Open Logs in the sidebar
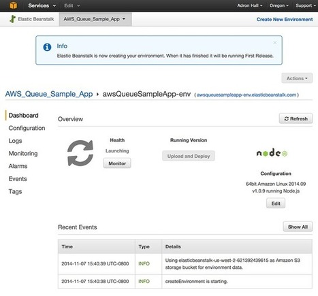 [x=15, y=141]
